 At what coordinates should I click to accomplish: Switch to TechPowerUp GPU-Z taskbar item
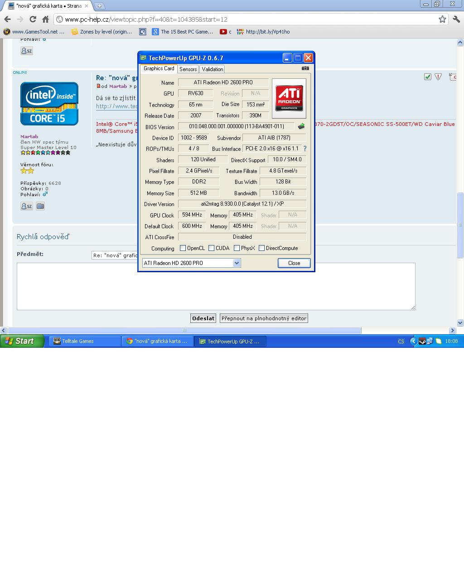[x=230, y=341]
